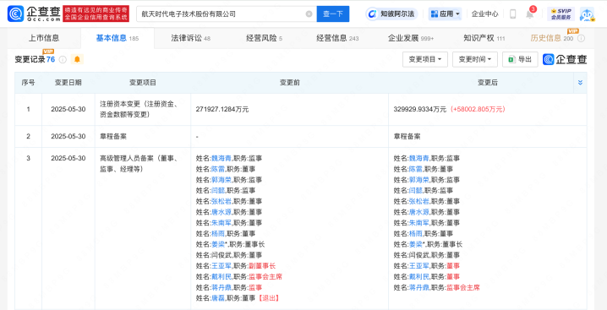The image size is (607, 310).
Task: Switch to the 法律诉讼 tab
Action: pyautogui.click(x=190, y=38)
